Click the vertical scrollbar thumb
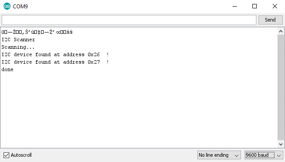 pyautogui.click(x=281, y=87)
